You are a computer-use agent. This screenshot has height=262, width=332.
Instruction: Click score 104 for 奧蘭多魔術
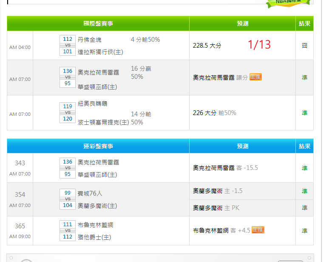point(68,205)
